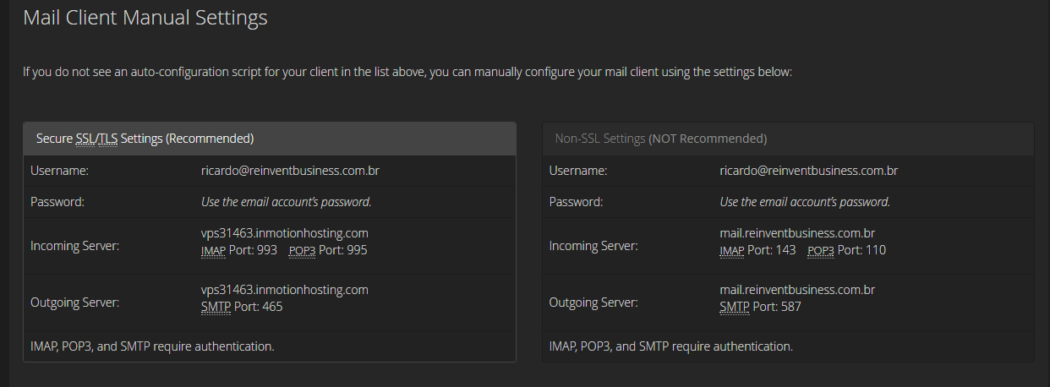Click the SMTP abbreviation beside Port 465
The height and width of the screenshot is (387, 1050).
pyautogui.click(x=216, y=308)
